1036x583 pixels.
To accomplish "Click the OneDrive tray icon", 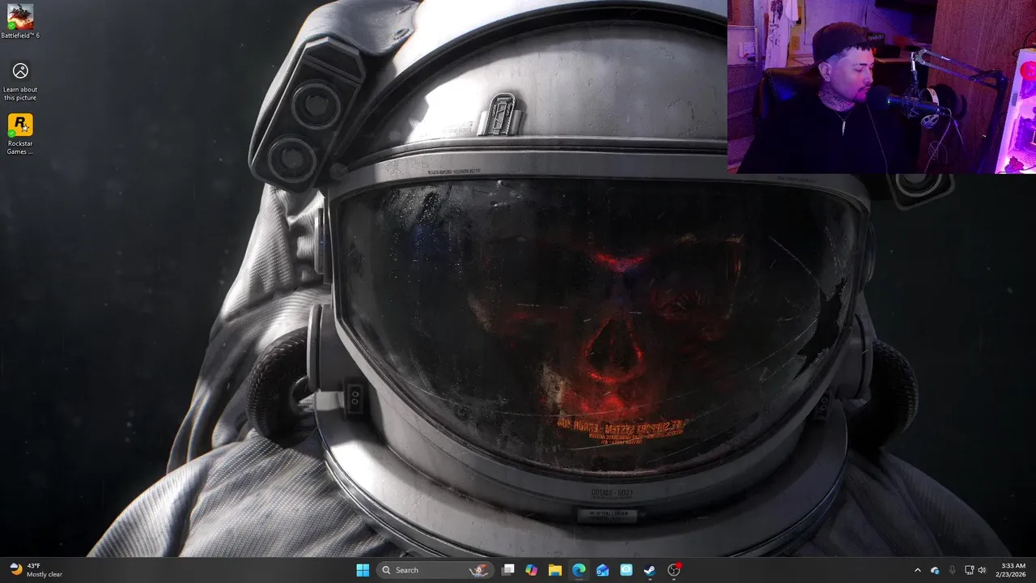I will pos(935,570).
